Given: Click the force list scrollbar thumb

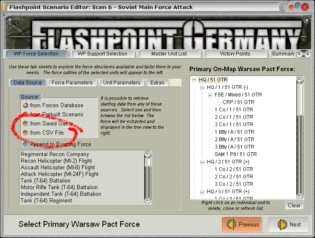Looking at the screenshot, I should 147,161.
